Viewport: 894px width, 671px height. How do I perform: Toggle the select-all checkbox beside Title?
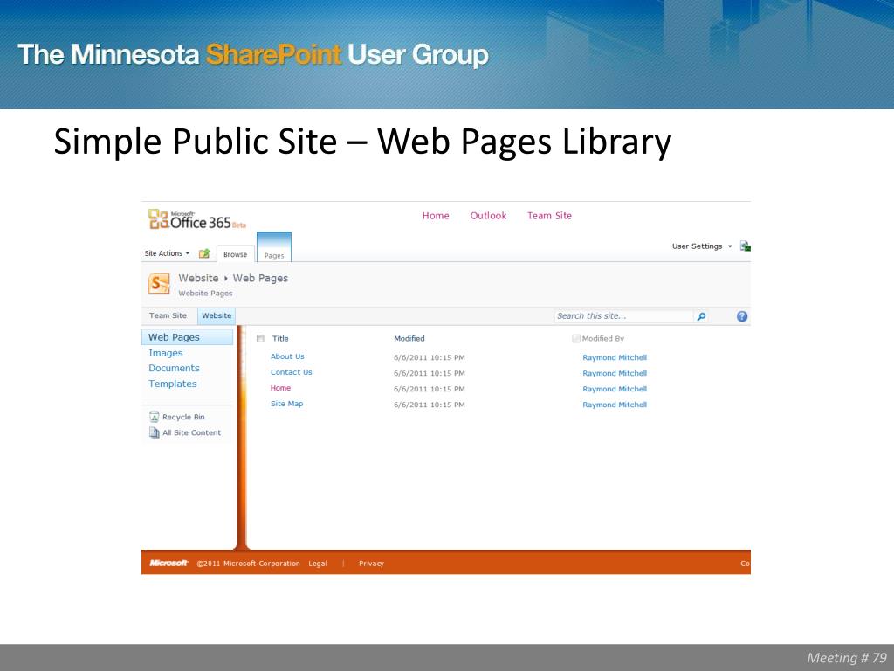[260, 339]
